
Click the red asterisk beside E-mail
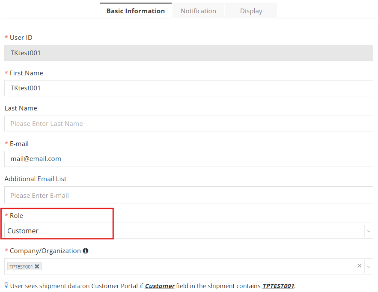pos(6,143)
